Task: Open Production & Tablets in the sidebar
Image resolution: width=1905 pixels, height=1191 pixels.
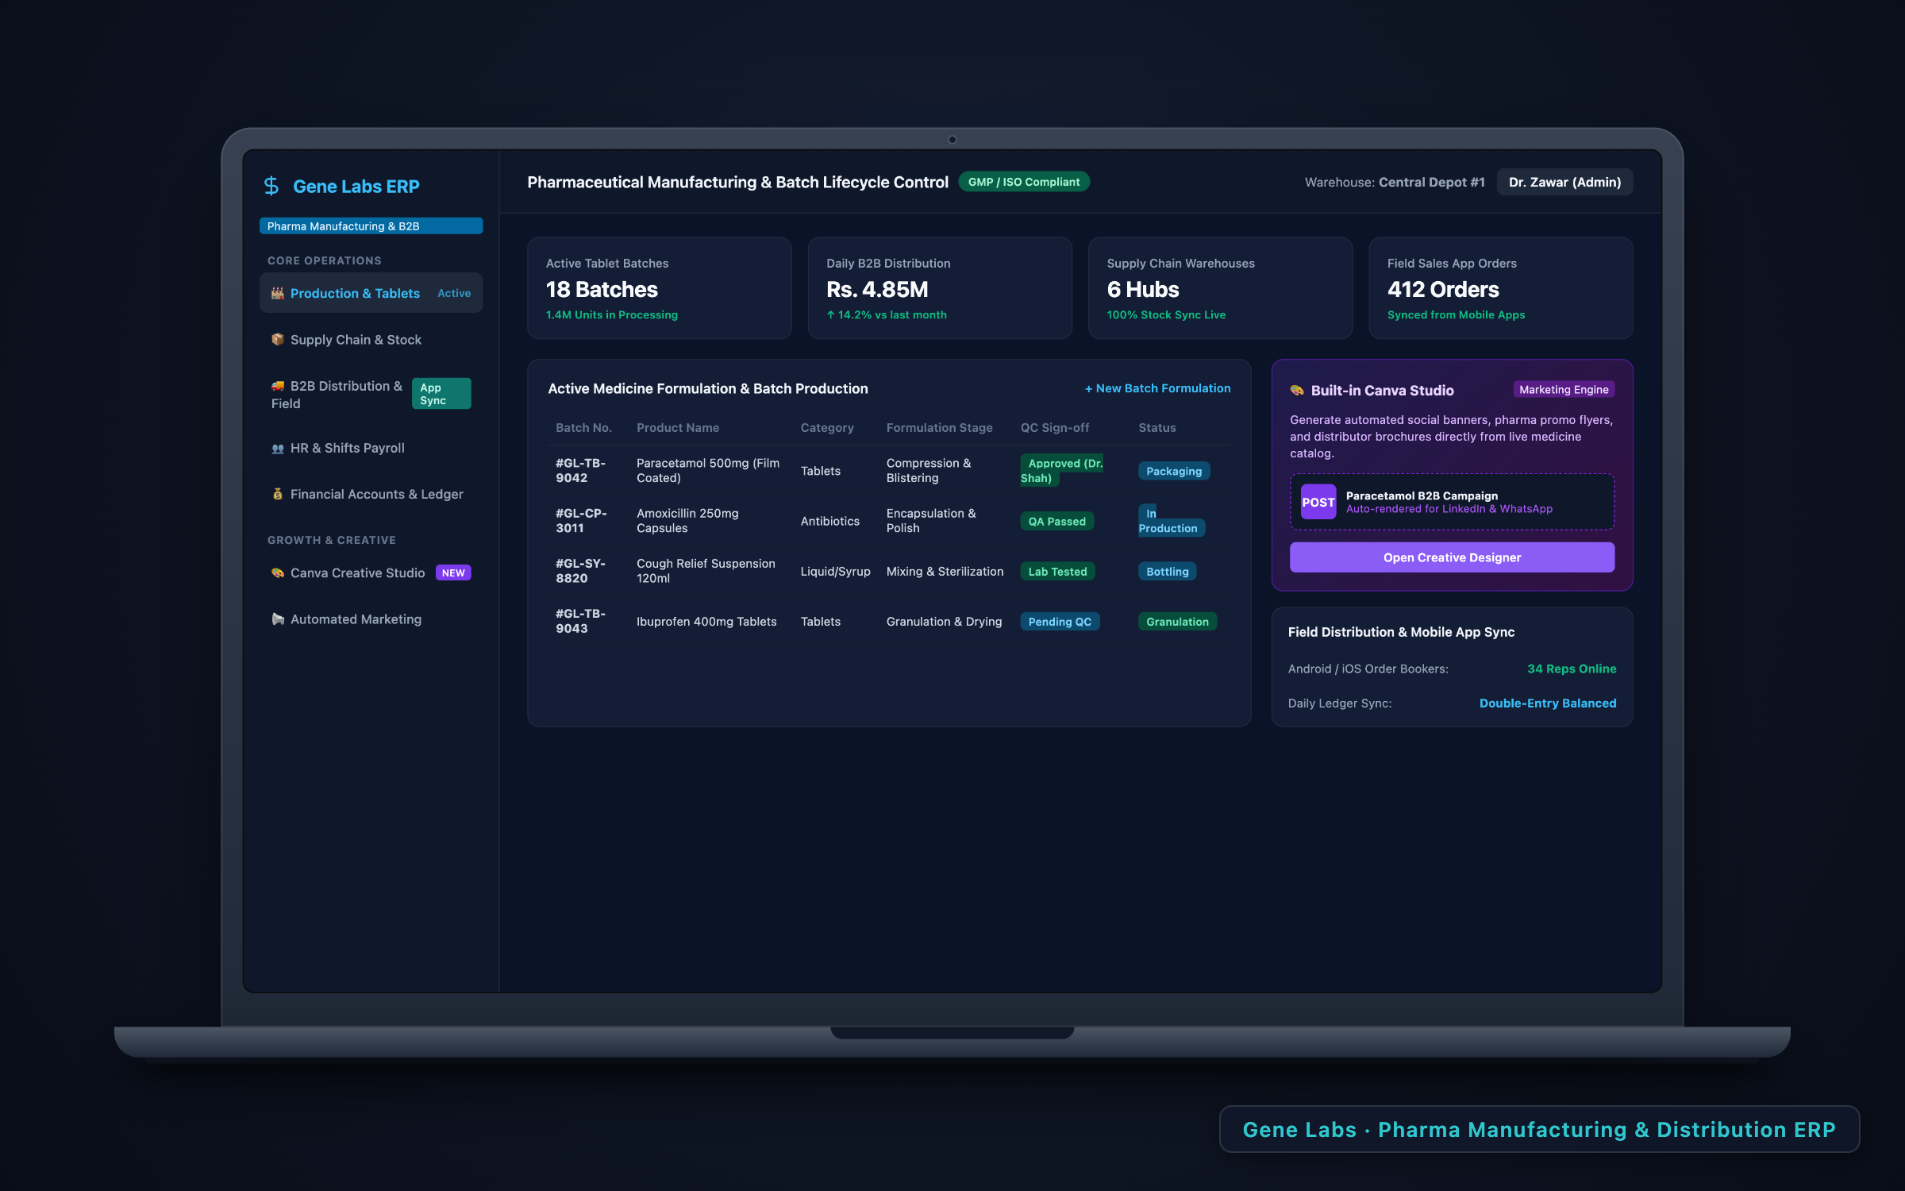Action: point(371,293)
